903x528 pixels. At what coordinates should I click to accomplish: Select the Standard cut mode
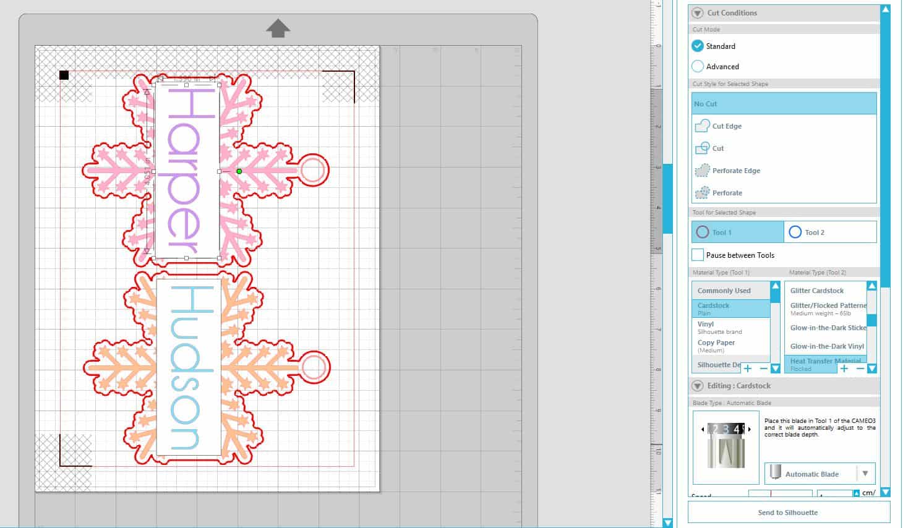coord(698,46)
